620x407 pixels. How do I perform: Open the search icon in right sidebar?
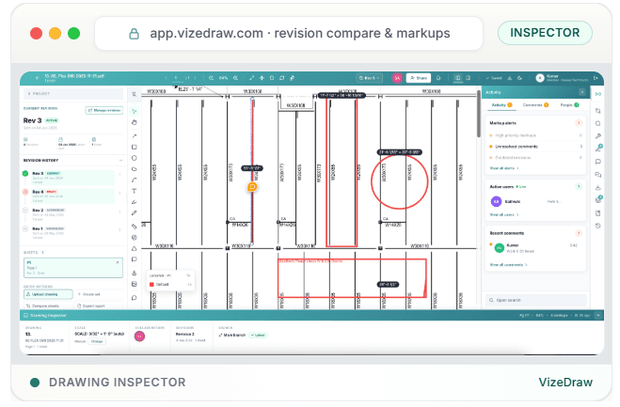pos(597,124)
